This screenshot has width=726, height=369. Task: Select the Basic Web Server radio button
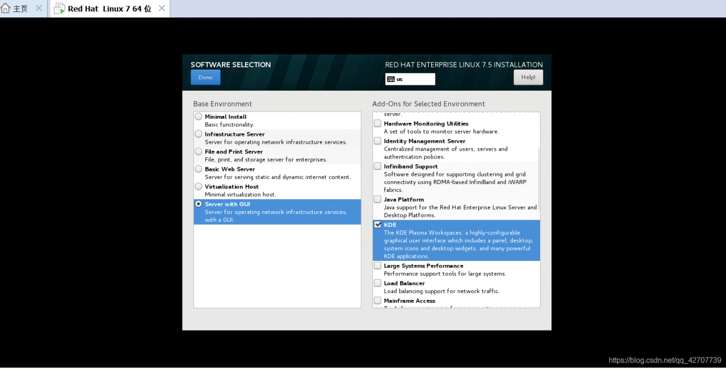[x=199, y=169]
